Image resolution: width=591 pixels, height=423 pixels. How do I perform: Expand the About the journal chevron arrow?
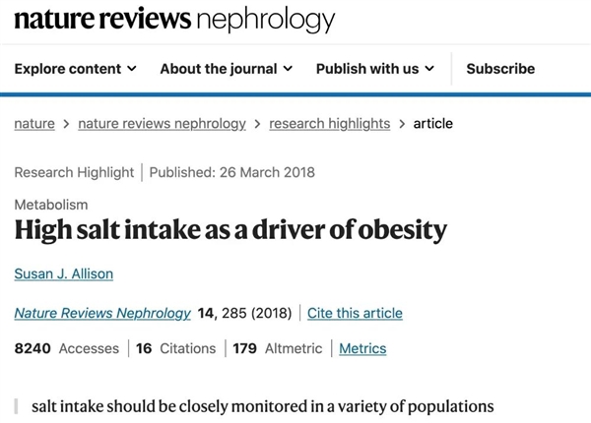[x=288, y=69]
